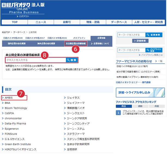This screenshot has height=163, width=167.
Task: Focus the pipeline keyword input field
Action: tap(131, 50)
